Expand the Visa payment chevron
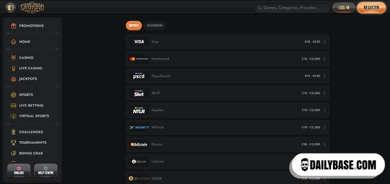Viewport: 390px width, 184px height. 324,42
